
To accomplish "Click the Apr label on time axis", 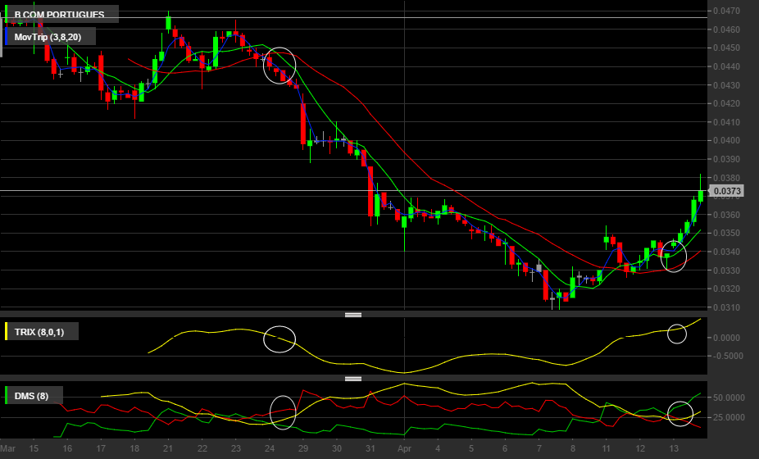I will pos(404,448).
